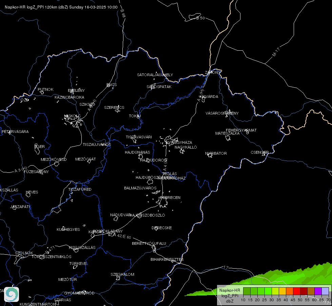The height and width of the screenshot is (306, 332).
Task: Click the TÖRÖKSZENTMIKLÓS city label
Action: click(52, 256)
